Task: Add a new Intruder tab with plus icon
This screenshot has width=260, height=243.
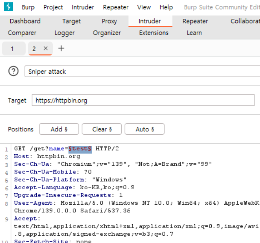Action: click(61, 49)
